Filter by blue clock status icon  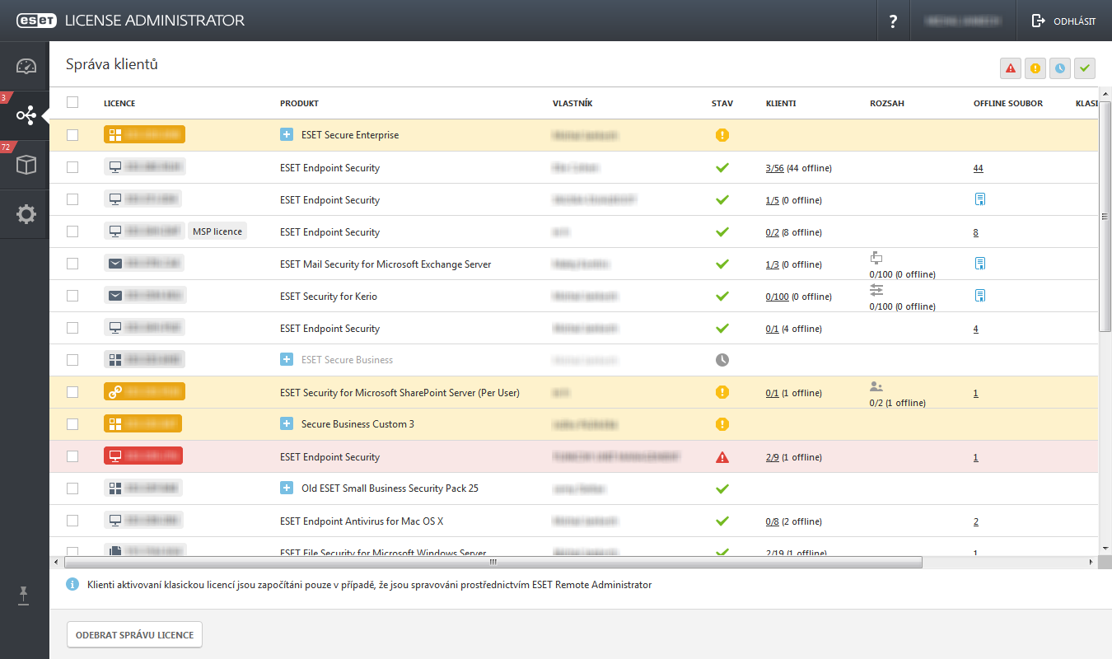coord(1059,68)
